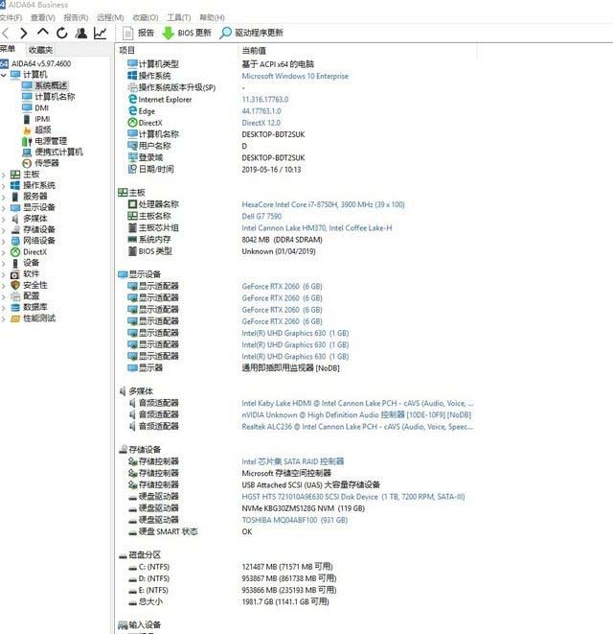Image resolution: width=613 pixels, height=634 pixels.
Task: Click the 数据库 database icon
Action: [15, 307]
